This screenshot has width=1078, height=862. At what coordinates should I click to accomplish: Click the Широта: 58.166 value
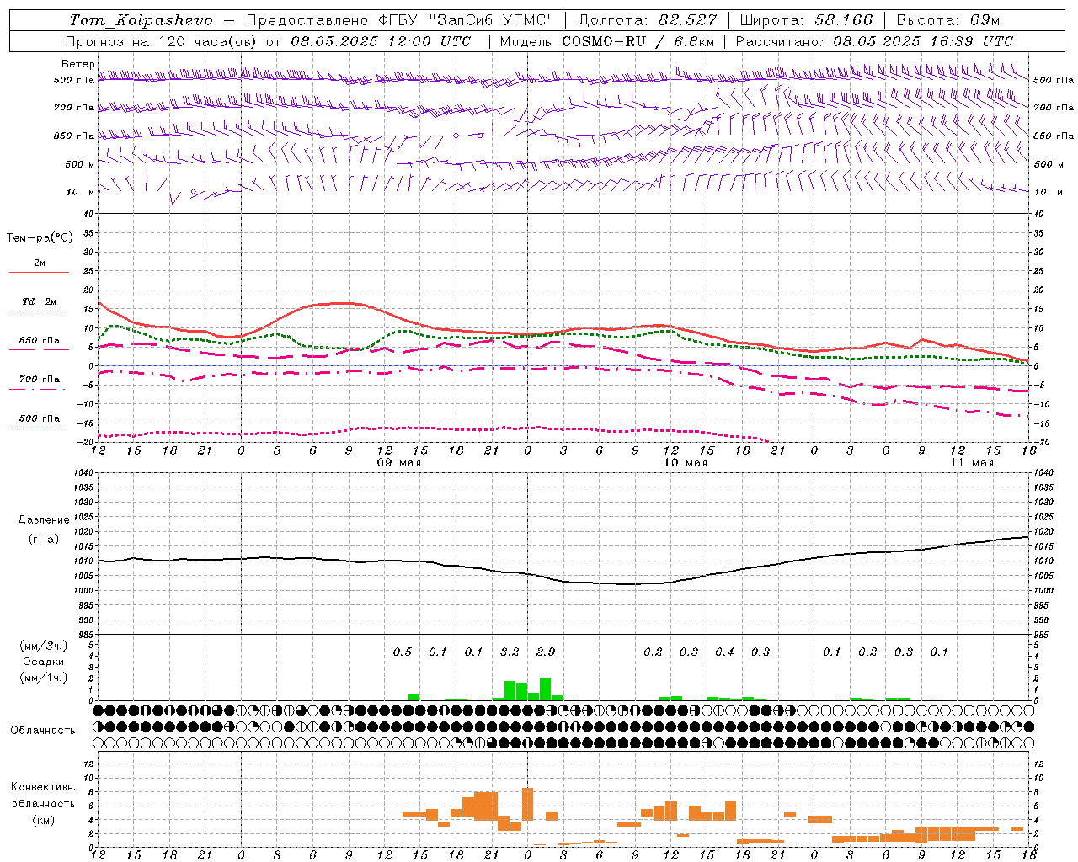(x=807, y=20)
